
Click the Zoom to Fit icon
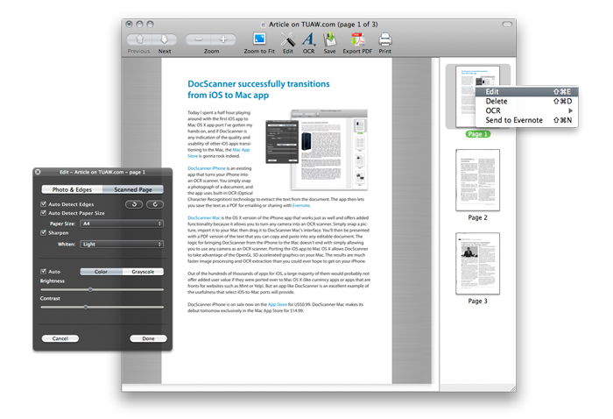click(x=259, y=39)
